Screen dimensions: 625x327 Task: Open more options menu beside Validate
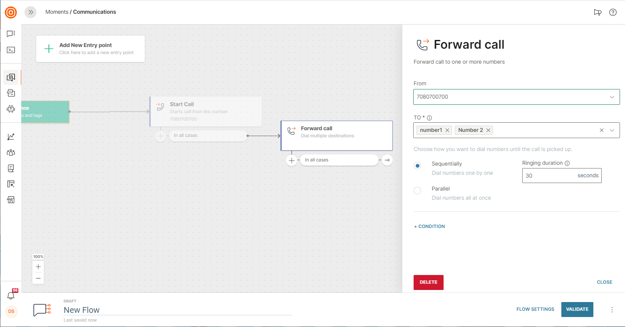[612, 310]
